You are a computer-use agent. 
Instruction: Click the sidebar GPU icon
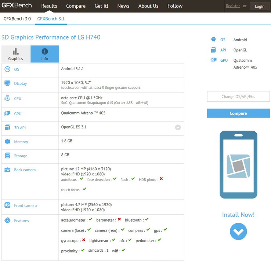click(214, 60)
